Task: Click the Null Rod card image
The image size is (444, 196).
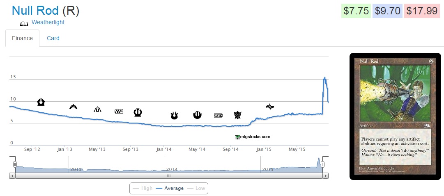Action: [395, 116]
